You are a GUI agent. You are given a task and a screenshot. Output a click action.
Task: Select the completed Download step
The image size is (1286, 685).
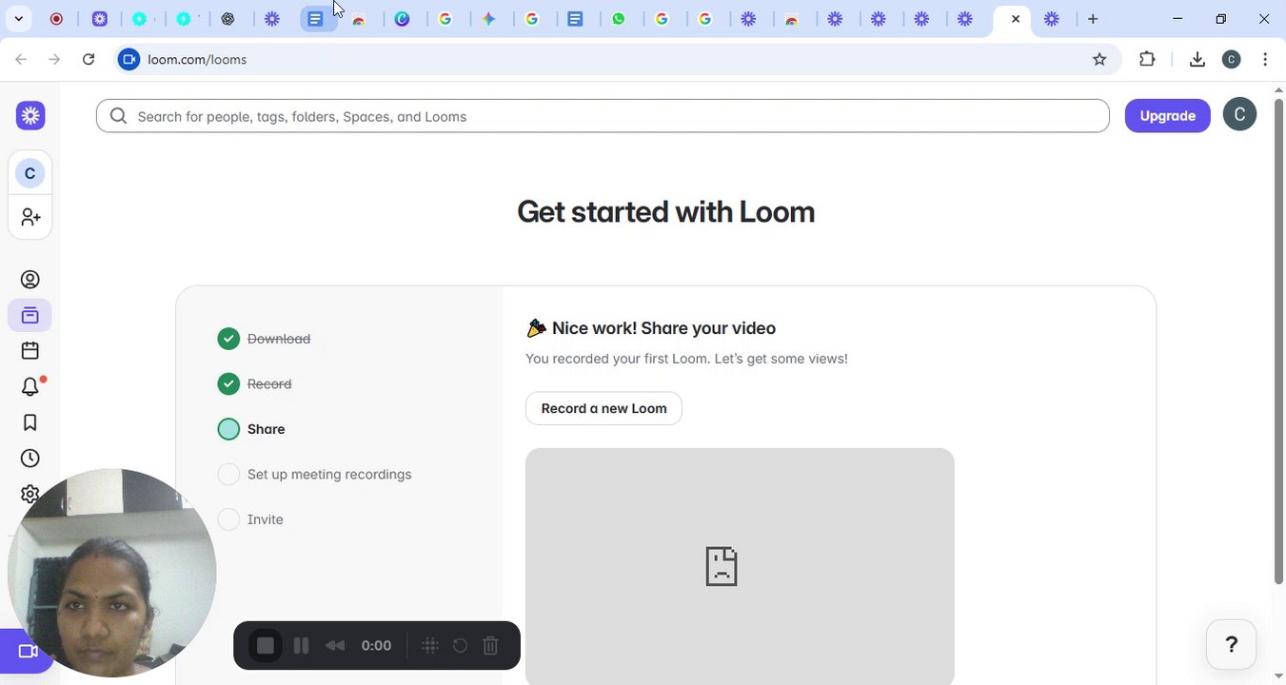[265, 339]
